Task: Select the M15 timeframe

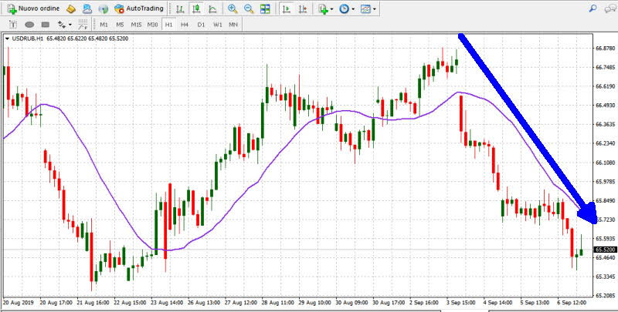Action: (x=136, y=25)
